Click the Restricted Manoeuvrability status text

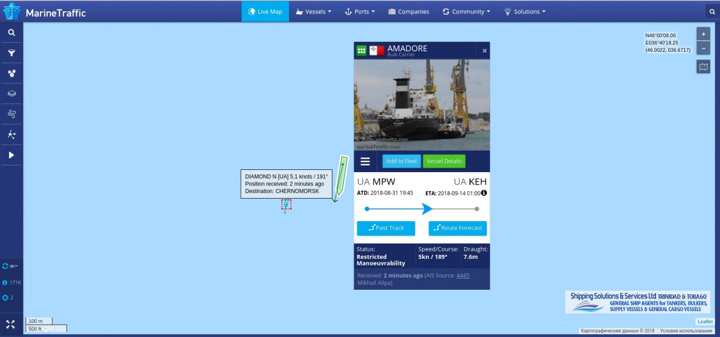click(381, 260)
